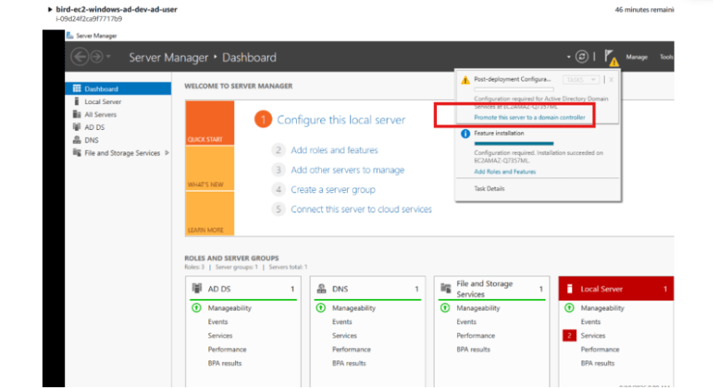Select Dashboard in the sidebar

pyautogui.click(x=118, y=88)
